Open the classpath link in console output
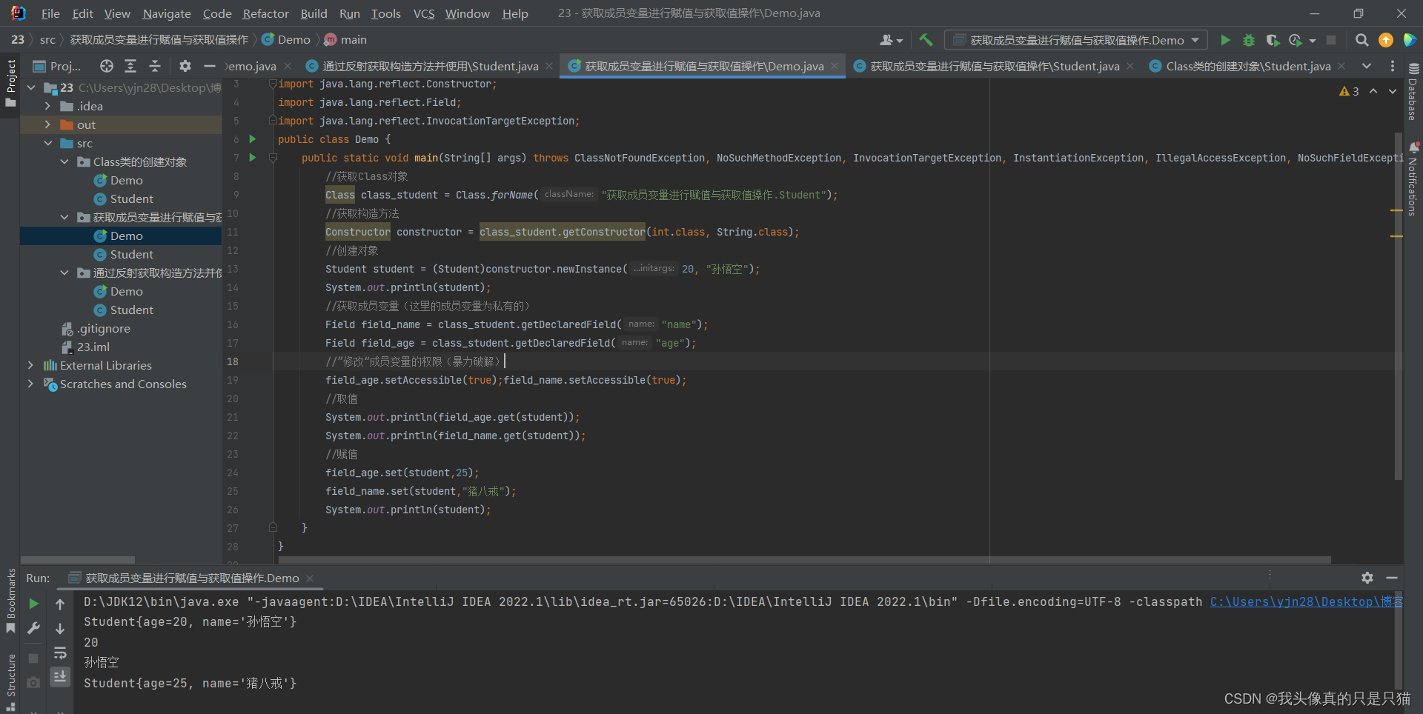Screen dimensions: 1423x714 click(1307, 601)
